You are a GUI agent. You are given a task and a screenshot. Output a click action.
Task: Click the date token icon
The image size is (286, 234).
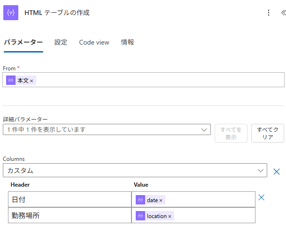[x=140, y=200]
